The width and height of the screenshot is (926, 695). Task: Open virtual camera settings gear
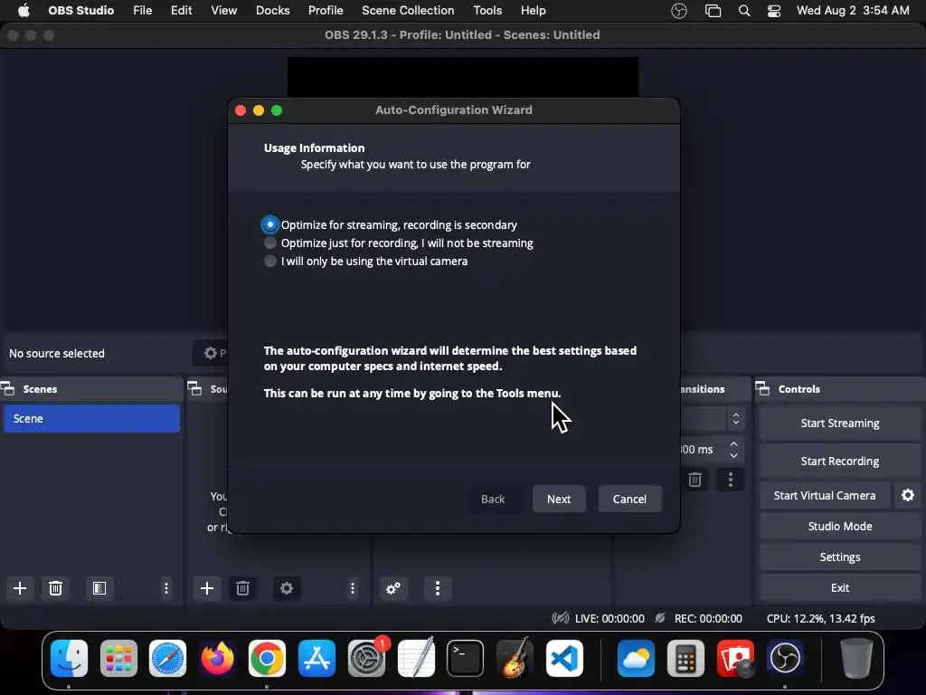point(908,495)
